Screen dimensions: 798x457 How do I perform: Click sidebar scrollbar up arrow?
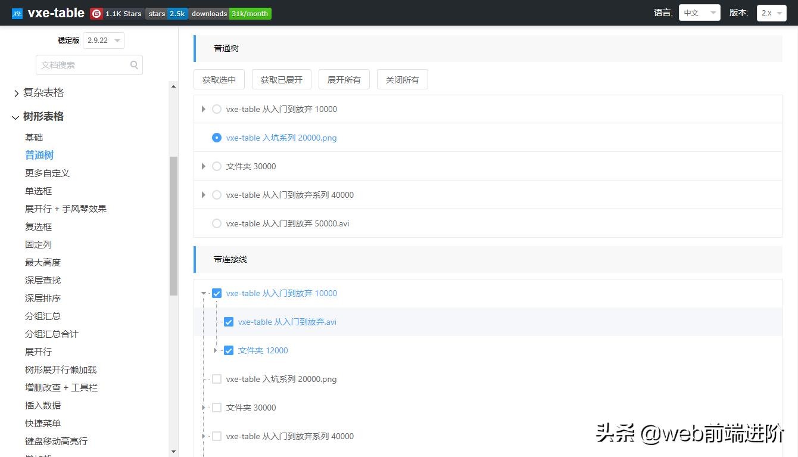point(173,87)
